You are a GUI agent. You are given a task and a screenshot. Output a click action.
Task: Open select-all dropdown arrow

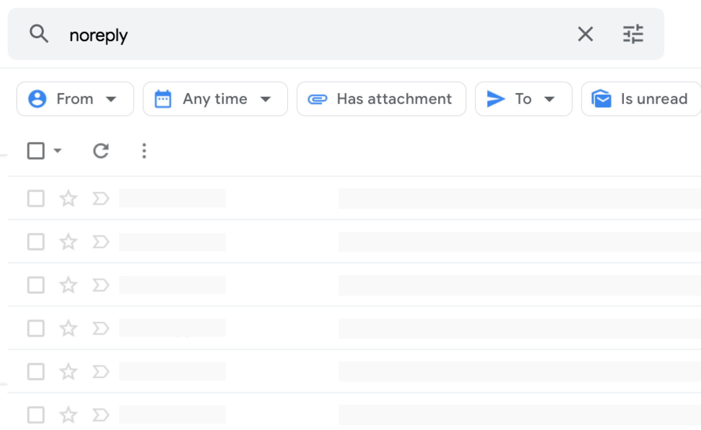pos(57,151)
